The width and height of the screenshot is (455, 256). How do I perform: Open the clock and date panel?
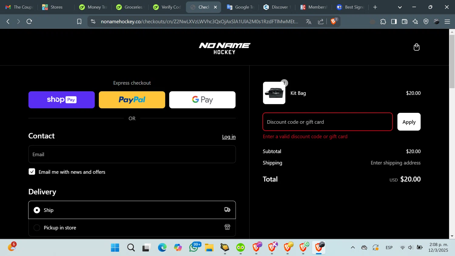(438, 248)
